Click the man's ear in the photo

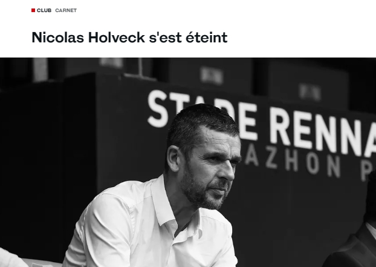pyautogui.click(x=173, y=159)
